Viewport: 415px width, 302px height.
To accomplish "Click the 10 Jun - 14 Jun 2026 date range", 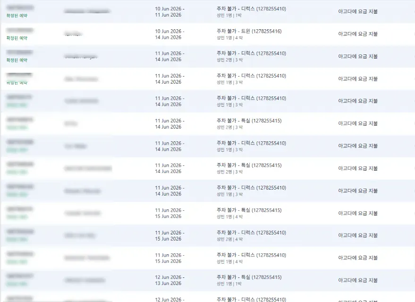I will 169,34.
